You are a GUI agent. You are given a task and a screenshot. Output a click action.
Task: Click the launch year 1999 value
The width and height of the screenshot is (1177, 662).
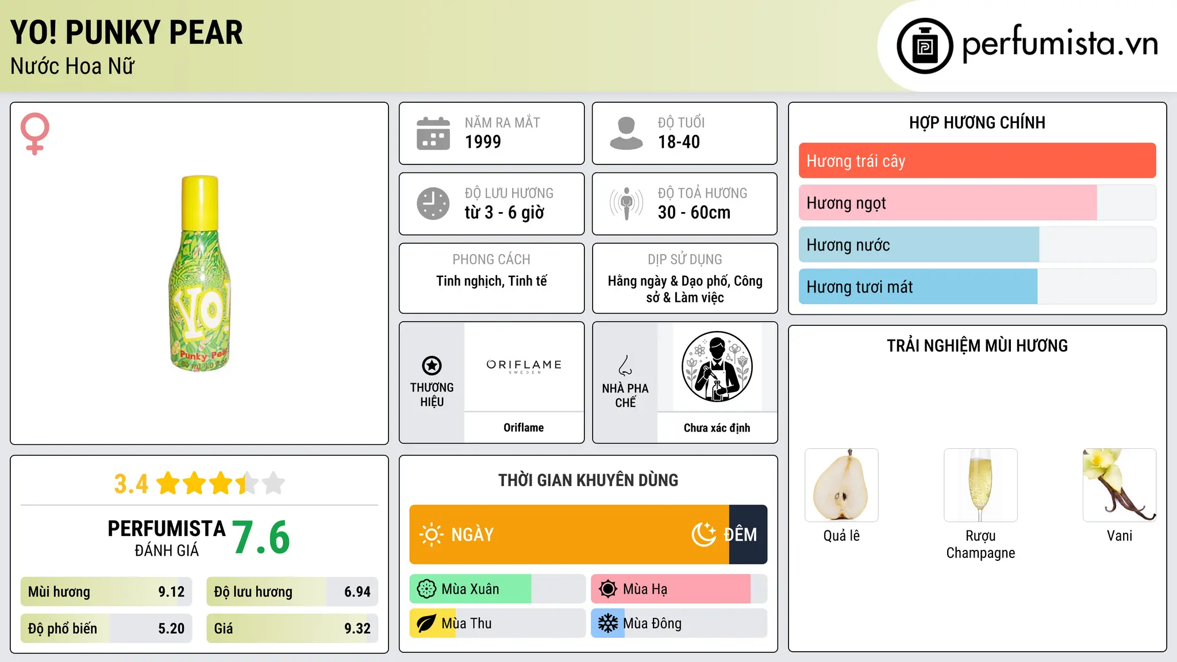[483, 142]
